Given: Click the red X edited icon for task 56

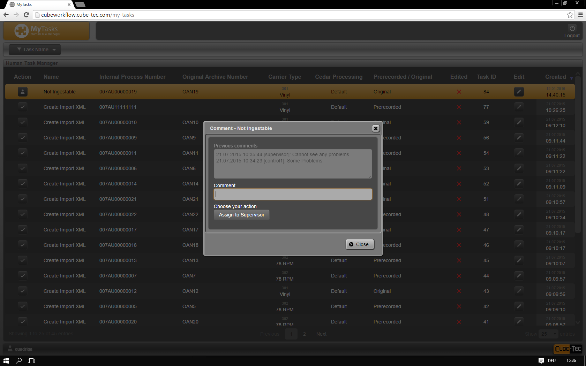Looking at the screenshot, I should pos(459,138).
